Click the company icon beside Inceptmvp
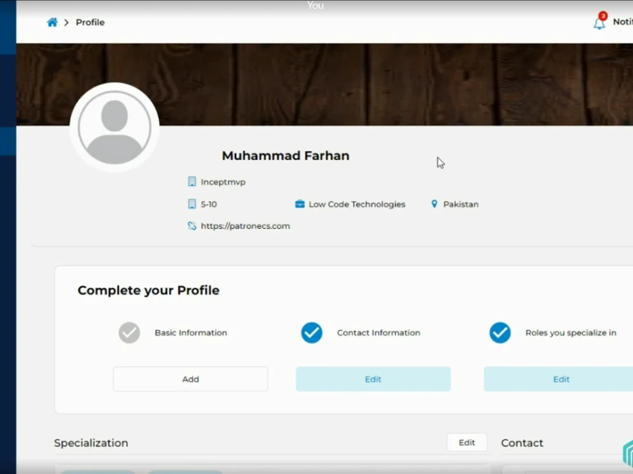This screenshot has height=474, width=633. coord(192,182)
